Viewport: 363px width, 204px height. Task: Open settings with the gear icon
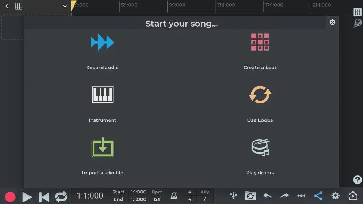point(335,196)
